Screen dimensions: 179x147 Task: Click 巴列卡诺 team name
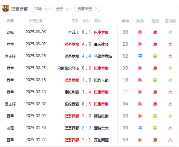click(x=101, y=80)
